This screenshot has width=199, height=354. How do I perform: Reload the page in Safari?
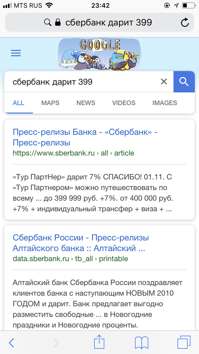pyautogui.click(x=185, y=22)
